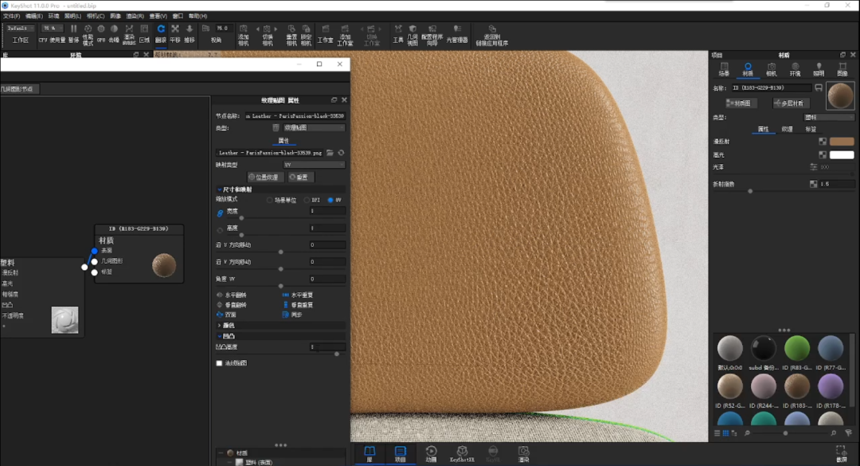Select DPI scale mode radio button
This screenshot has height=466, width=860.
(307, 201)
